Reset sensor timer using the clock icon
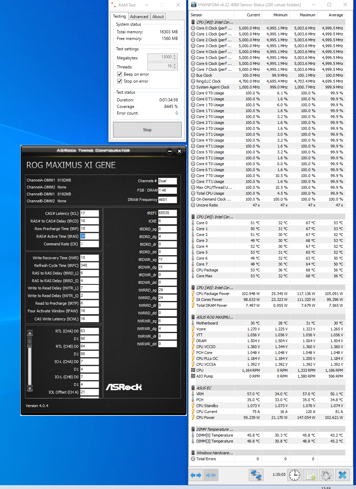356x489 pixels. tap(295, 475)
